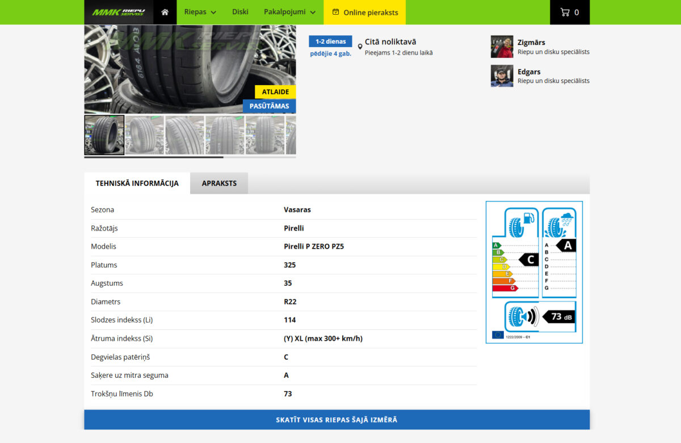Click the gallery scrollbar under thumbnails

click(x=154, y=157)
